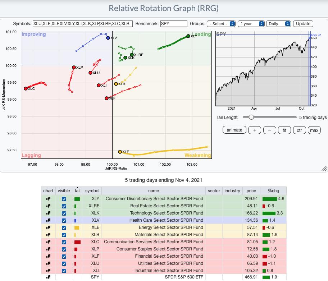The width and height of the screenshot is (328, 281).
Task: Uncheck visibility for XLK
Action: pyautogui.click(x=64, y=213)
